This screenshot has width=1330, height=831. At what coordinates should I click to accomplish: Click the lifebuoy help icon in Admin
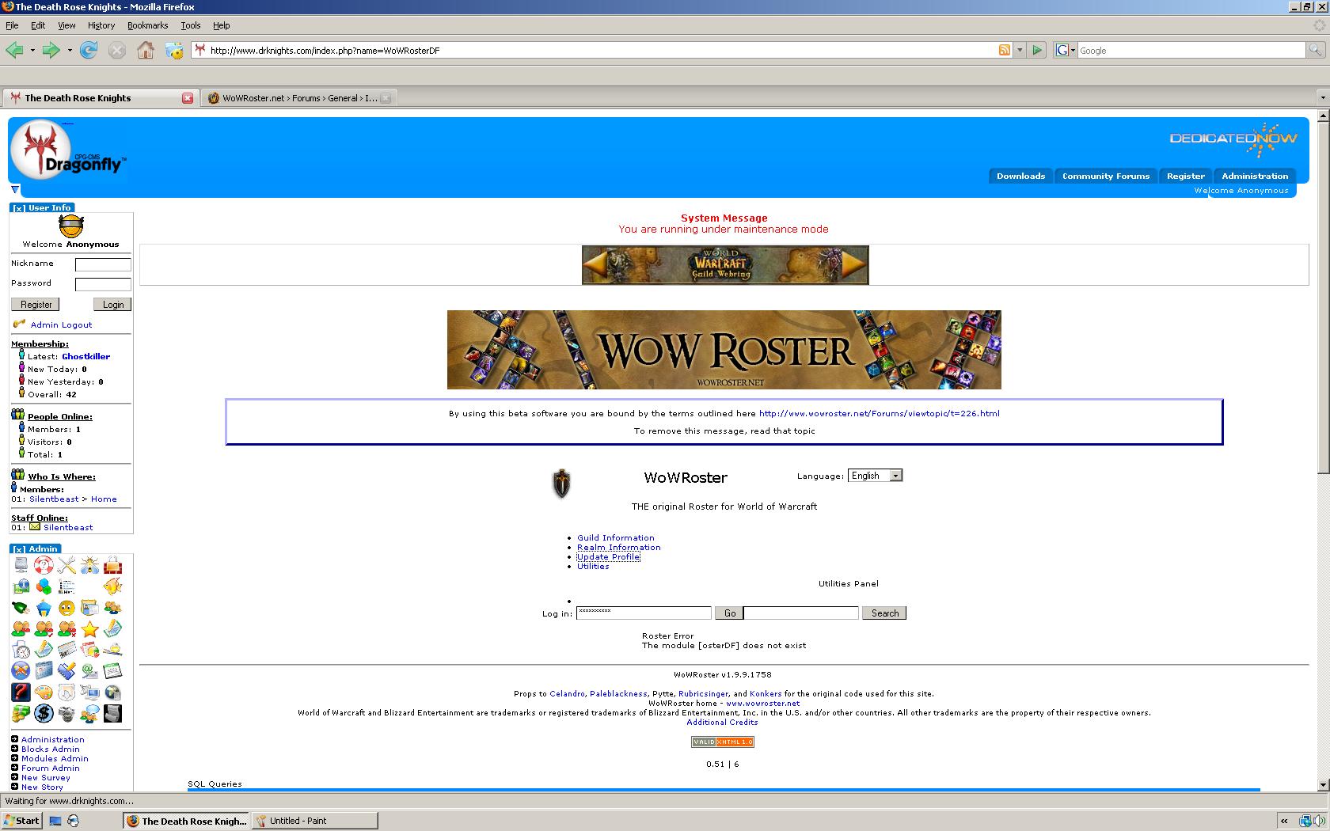(44, 565)
